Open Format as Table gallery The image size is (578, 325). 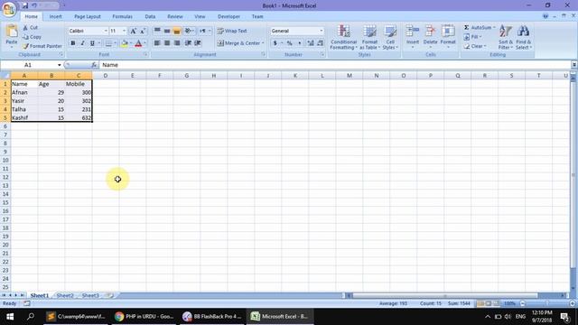click(x=369, y=37)
